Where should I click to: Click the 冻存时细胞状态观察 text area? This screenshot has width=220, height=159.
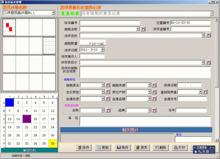pos(145,72)
